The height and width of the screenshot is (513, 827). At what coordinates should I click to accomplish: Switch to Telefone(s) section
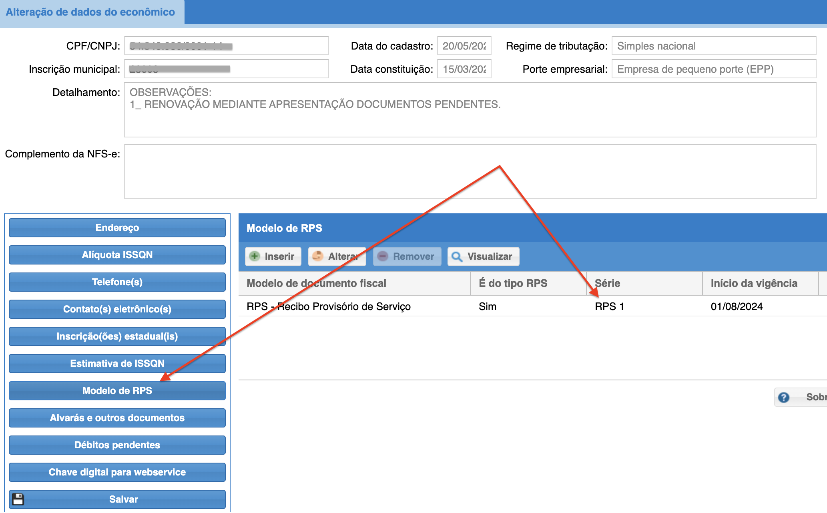coord(117,282)
